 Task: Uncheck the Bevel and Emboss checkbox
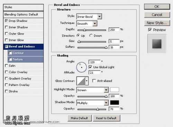click(x=7, y=46)
